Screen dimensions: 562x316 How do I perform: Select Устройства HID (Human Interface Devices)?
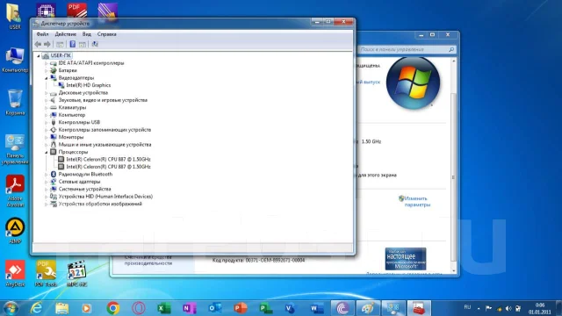pyautogui.click(x=105, y=197)
